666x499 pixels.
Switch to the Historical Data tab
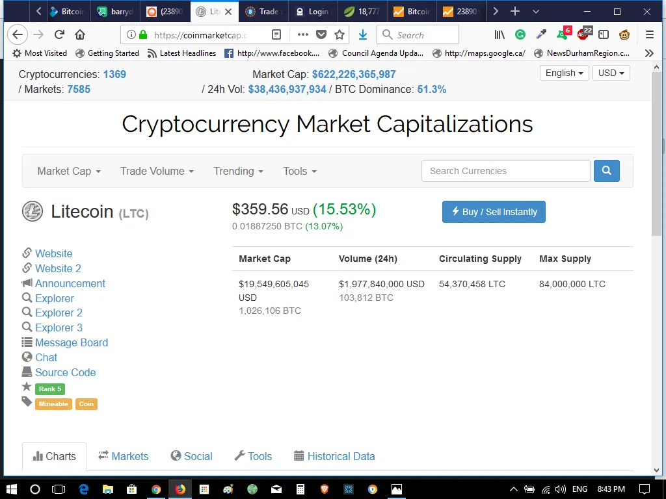[335, 456]
